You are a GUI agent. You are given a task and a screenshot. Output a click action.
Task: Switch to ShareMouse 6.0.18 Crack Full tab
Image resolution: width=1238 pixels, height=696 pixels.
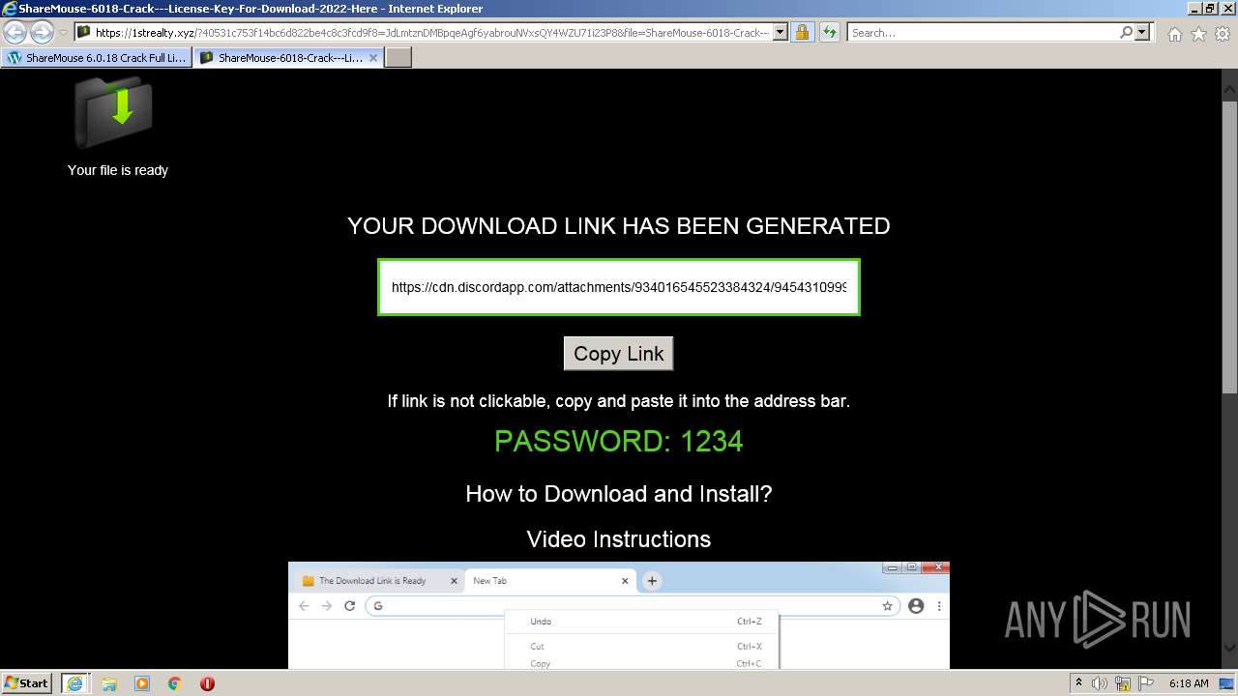click(x=97, y=58)
